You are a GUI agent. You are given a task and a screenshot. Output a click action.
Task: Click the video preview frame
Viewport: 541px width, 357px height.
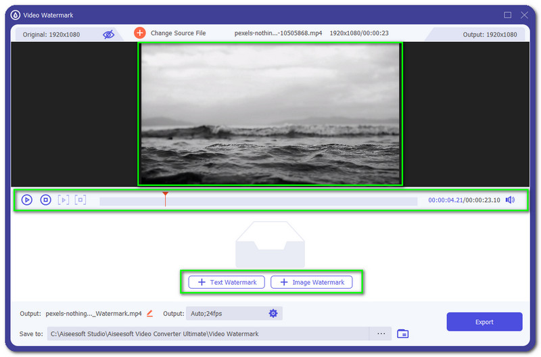(270, 114)
